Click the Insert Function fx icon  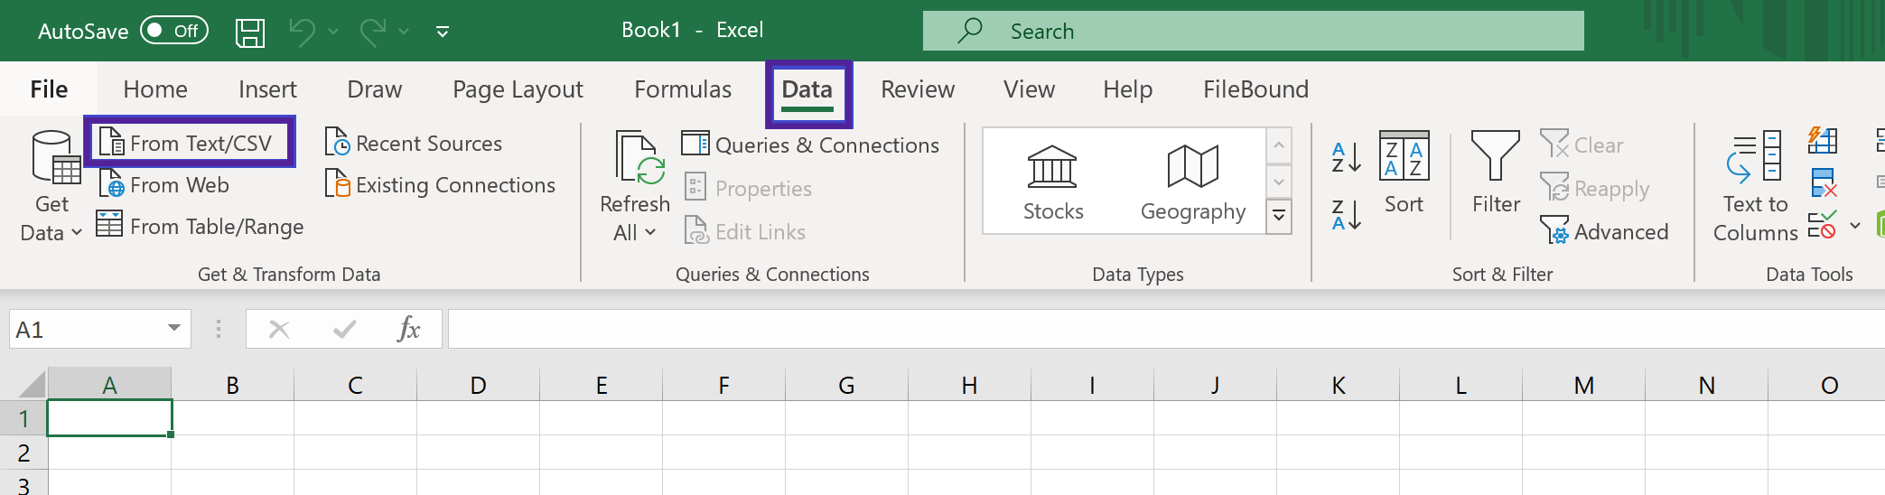pos(408,329)
